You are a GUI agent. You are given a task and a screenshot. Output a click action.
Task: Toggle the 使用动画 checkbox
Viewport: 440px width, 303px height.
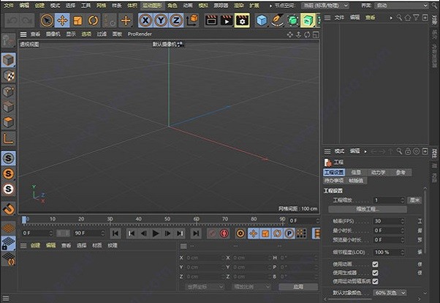coord(375,264)
